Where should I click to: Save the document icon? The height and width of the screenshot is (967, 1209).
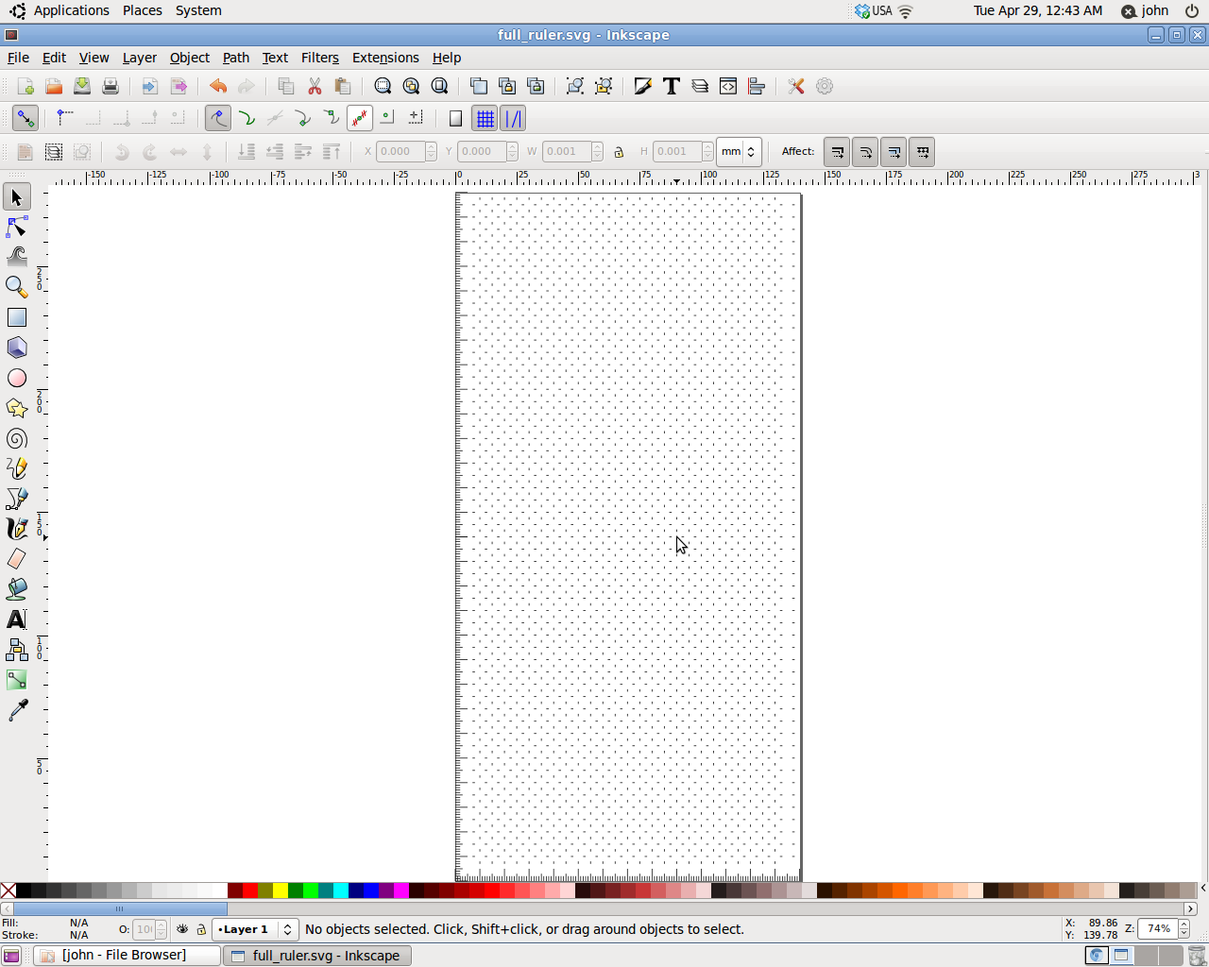82,86
